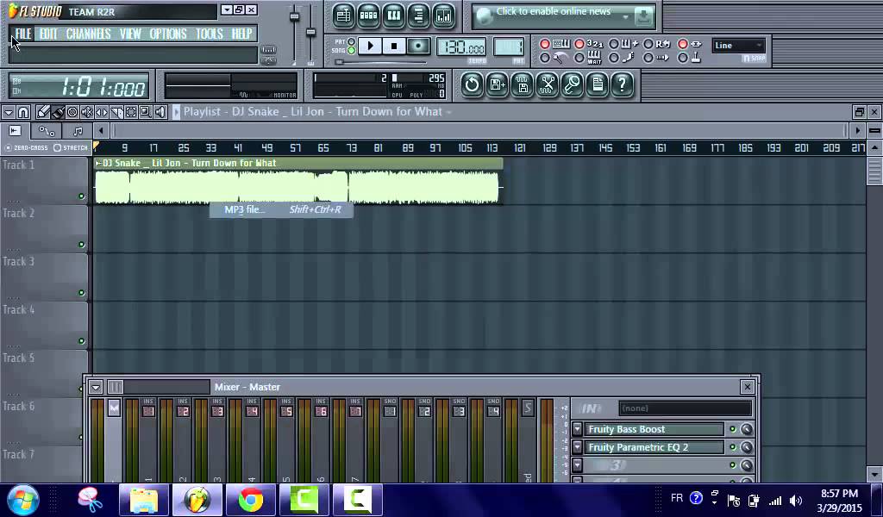The width and height of the screenshot is (883, 517).
Task: Open the Mixer view button in top toolbar
Action: coord(444,16)
